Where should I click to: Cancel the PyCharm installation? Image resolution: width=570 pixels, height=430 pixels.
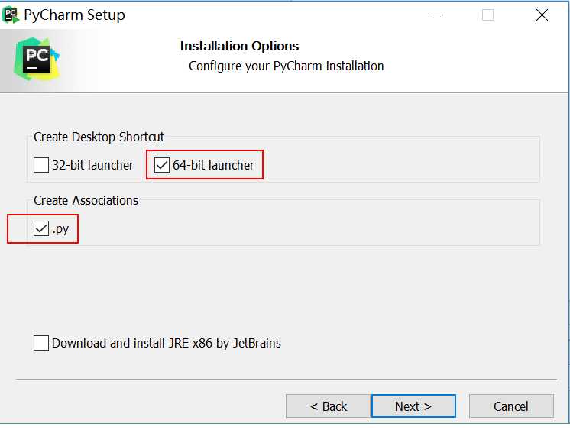pyautogui.click(x=511, y=406)
